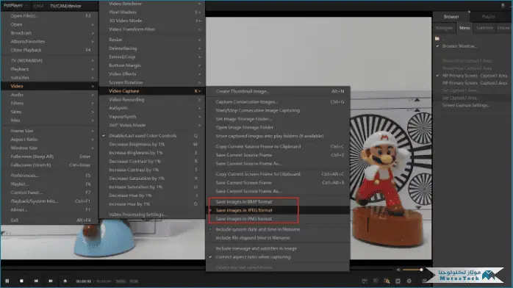Click the folder icon in Browser panel
Image resolution: width=513 pixels, height=288 pixels.
click(x=437, y=39)
